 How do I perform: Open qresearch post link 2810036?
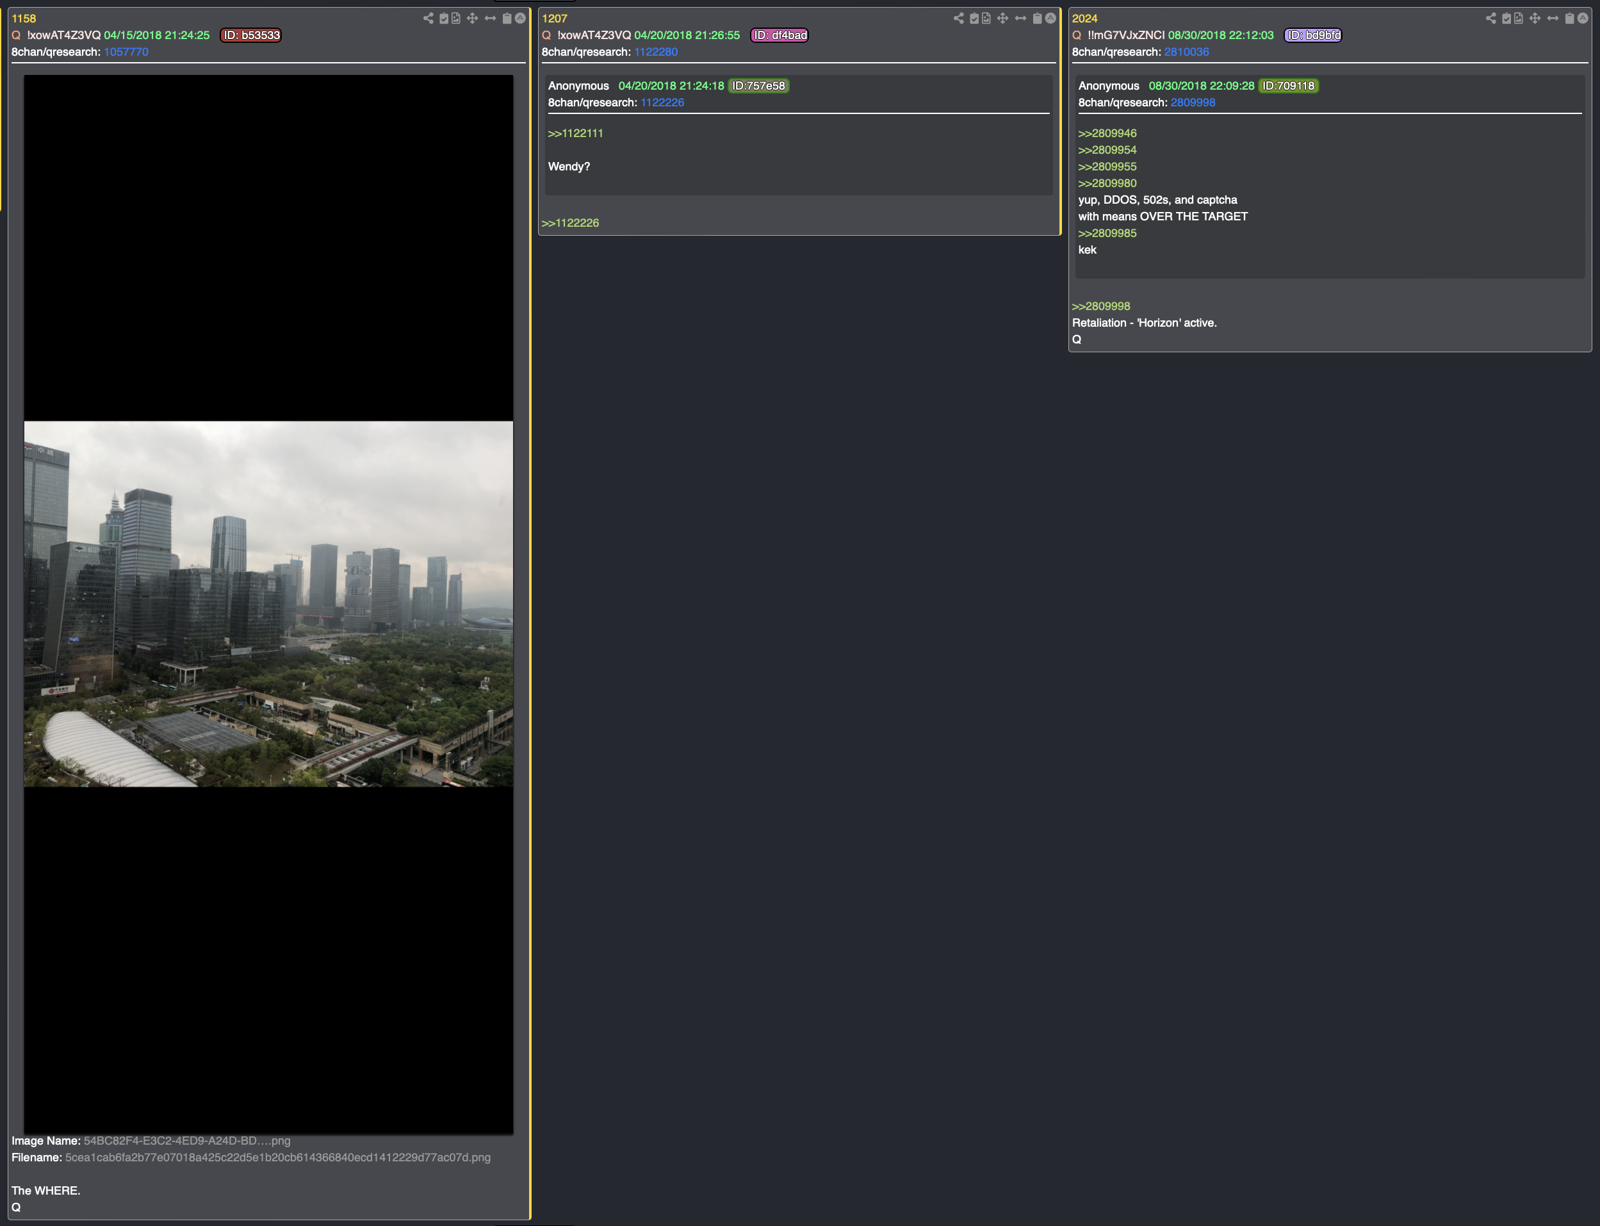tap(1186, 52)
